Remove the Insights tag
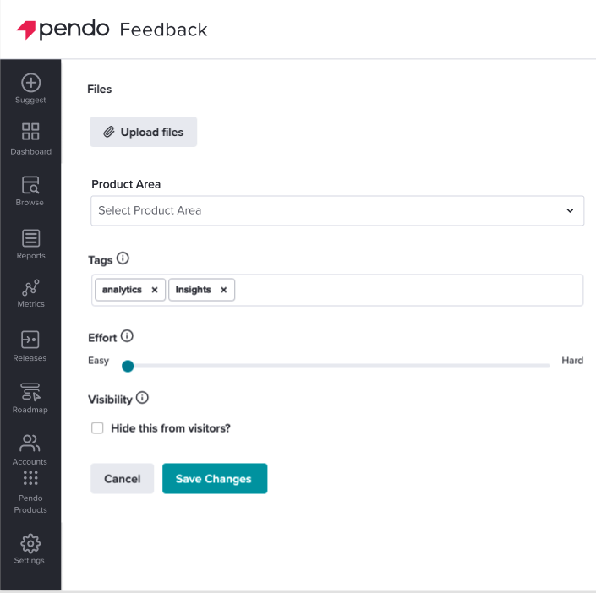This screenshot has height=593, width=596. click(x=223, y=290)
